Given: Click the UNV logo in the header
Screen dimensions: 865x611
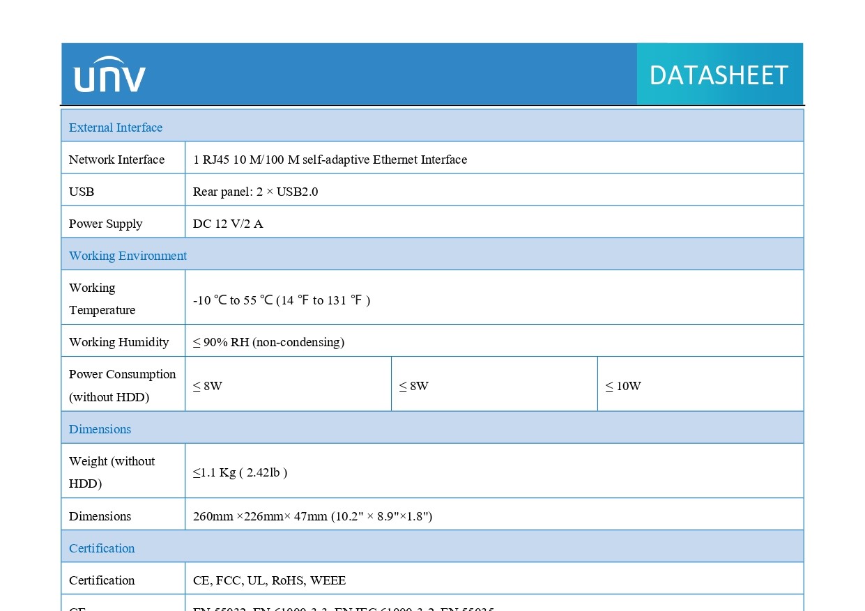Looking at the screenshot, I should click(x=110, y=74).
